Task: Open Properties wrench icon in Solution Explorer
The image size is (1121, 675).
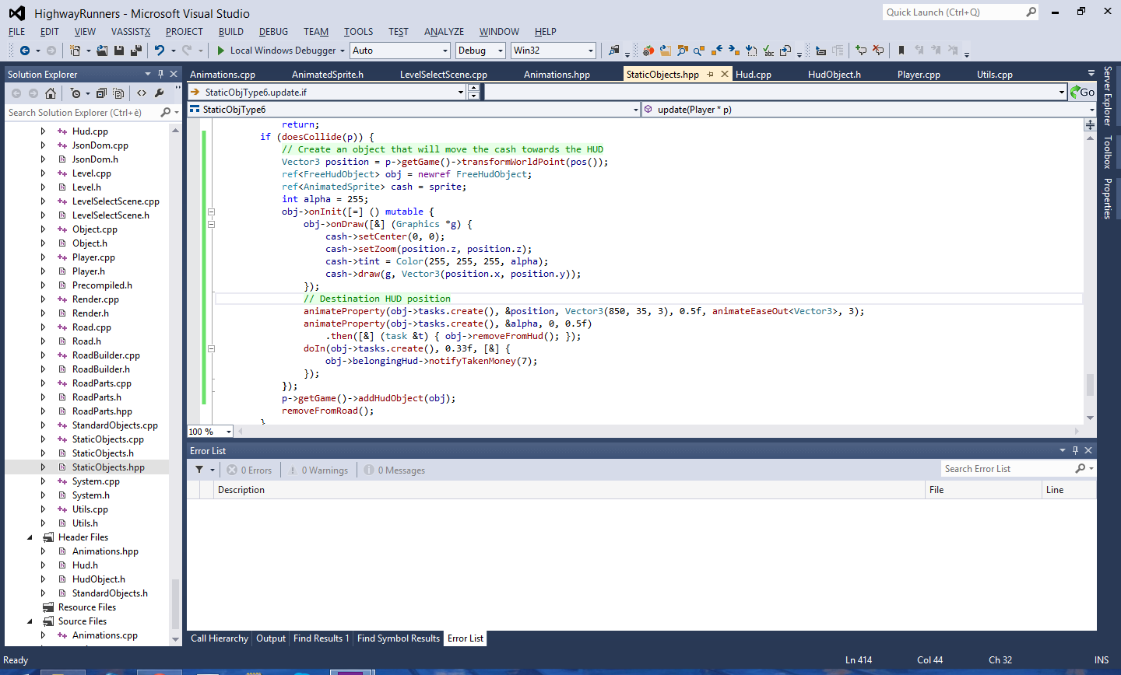Action: (x=160, y=93)
